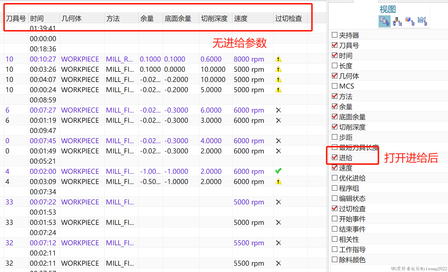The width and height of the screenshot is (448, 272).
Task: Enable the MCS column checkbox
Action: (334, 86)
